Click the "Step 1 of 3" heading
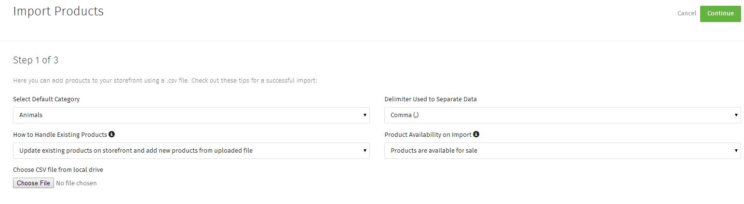 [x=36, y=60]
